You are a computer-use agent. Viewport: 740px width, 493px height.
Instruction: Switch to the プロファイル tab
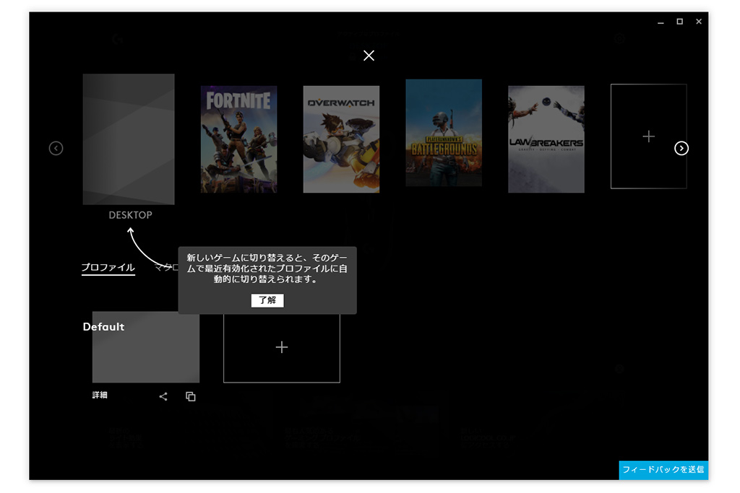(108, 267)
